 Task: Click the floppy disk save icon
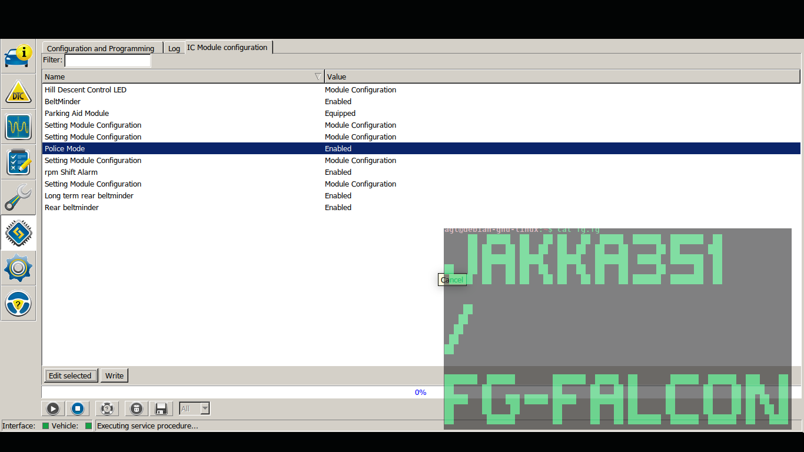161,408
